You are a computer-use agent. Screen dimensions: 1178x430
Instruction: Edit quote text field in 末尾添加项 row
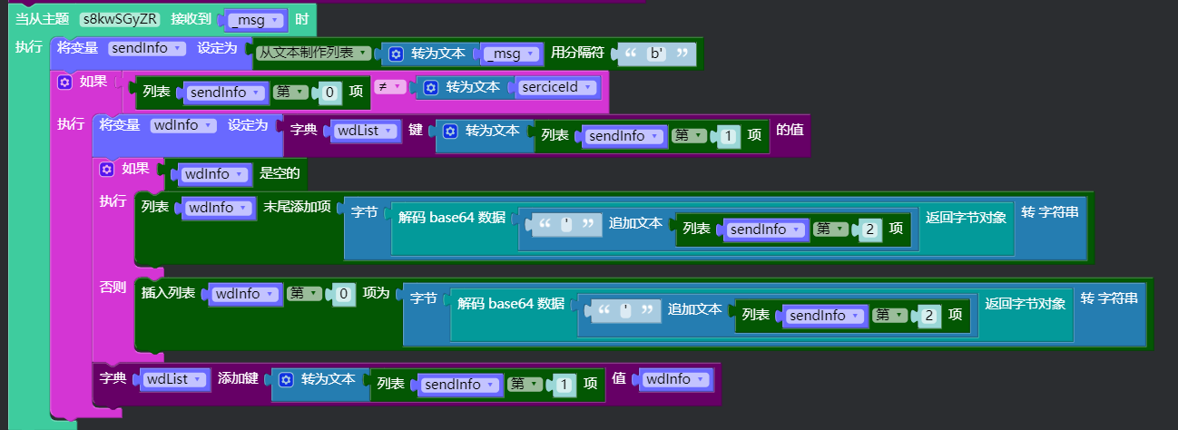pos(567,224)
